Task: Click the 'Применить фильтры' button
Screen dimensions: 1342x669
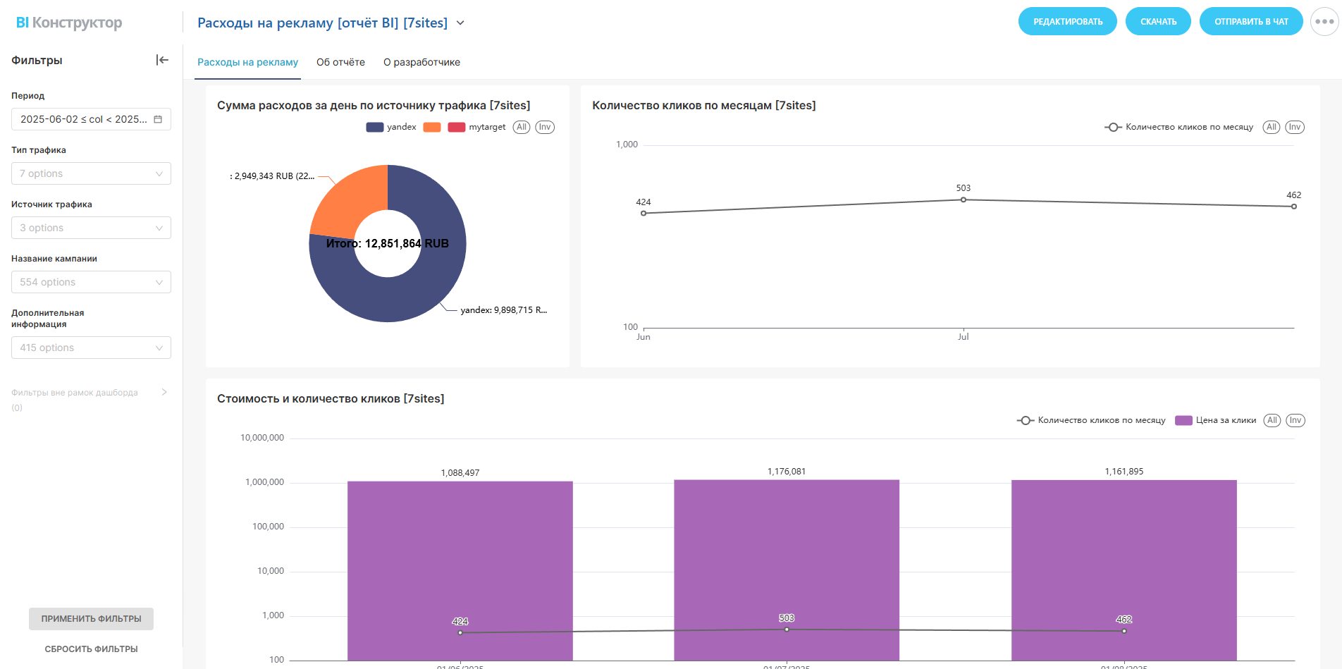Action: pos(91,618)
